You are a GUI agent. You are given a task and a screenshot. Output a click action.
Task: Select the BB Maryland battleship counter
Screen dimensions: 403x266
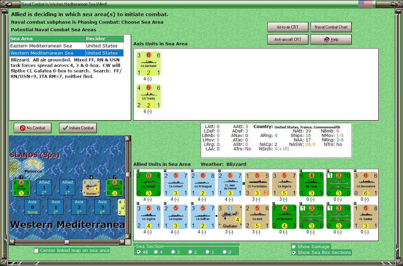pos(284,217)
